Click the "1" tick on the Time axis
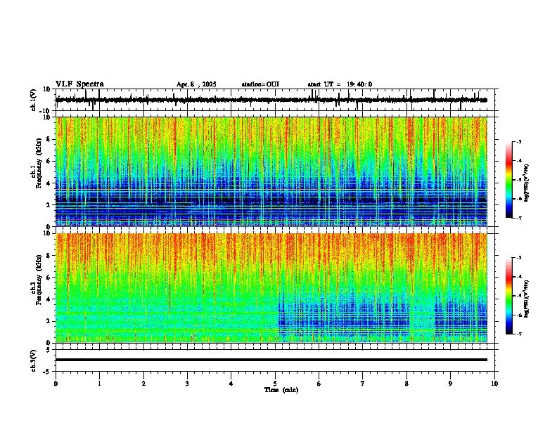 (x=99, y=384)
